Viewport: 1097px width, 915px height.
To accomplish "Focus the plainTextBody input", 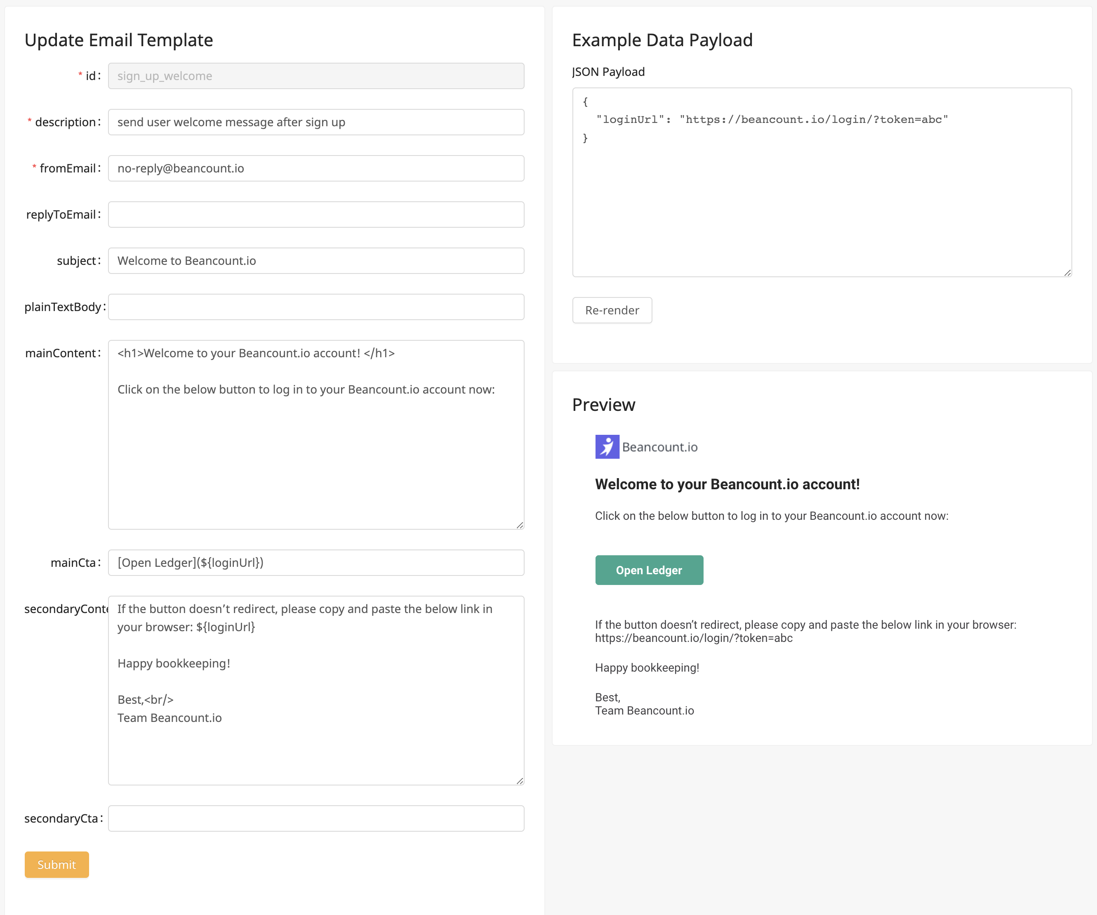I will point(316,307).
